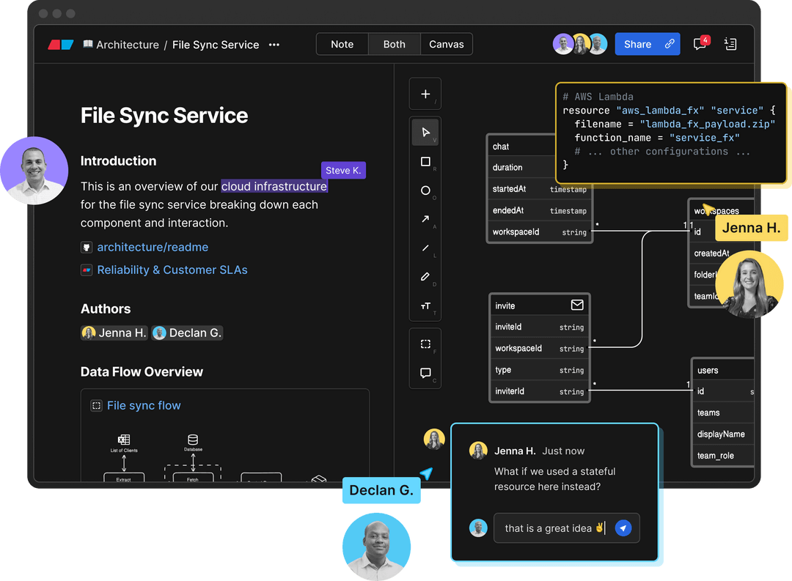Open comments panel with notification badge

pyautogui.click(x=700, y=44)
